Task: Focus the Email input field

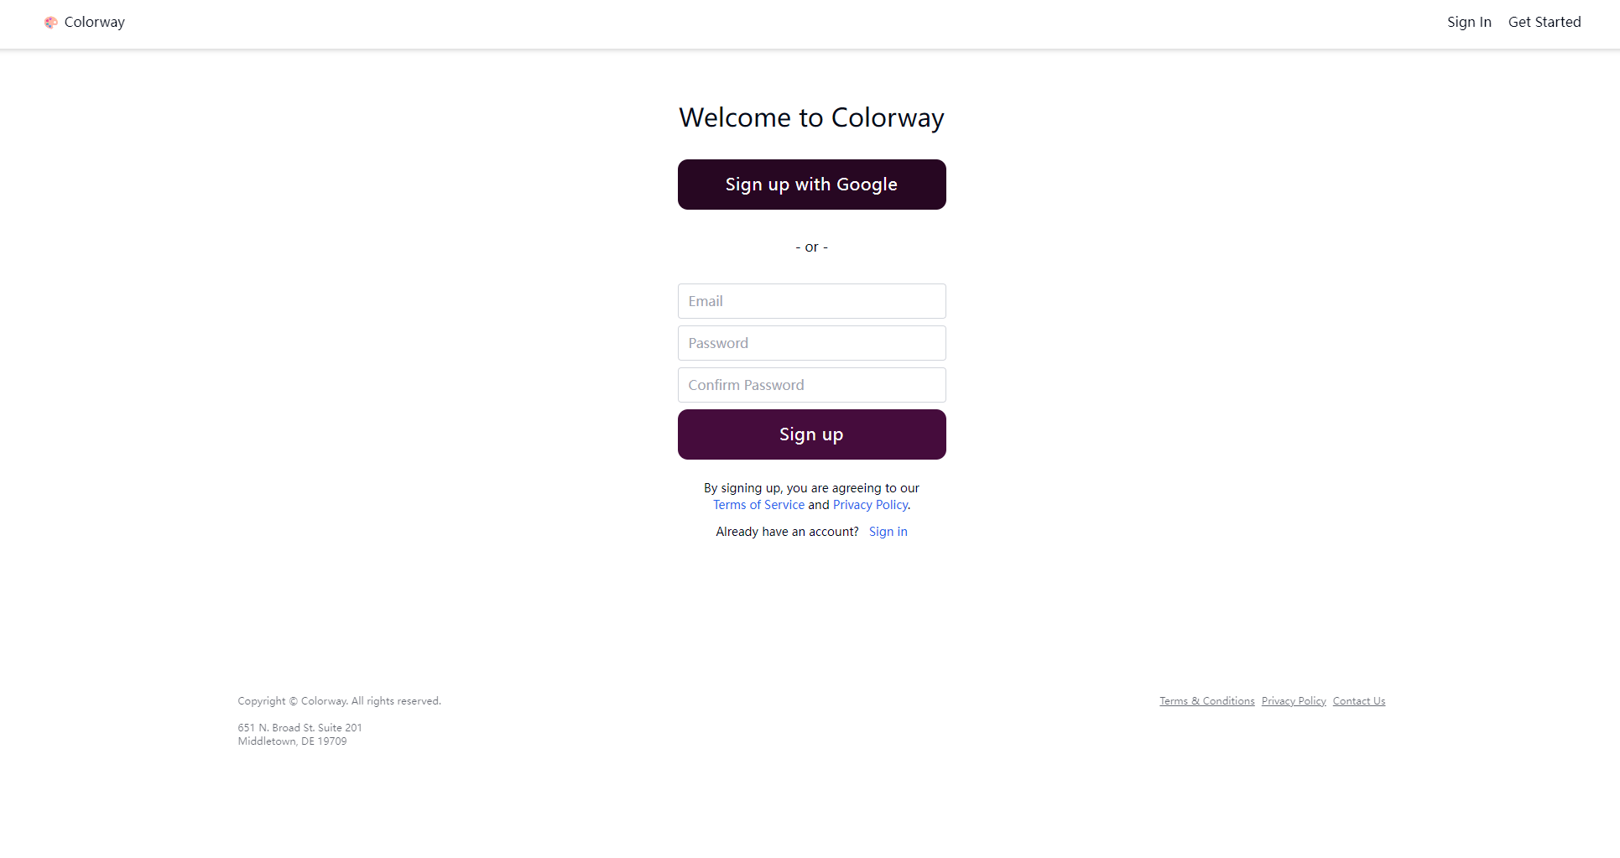Action: pos(811,301)
